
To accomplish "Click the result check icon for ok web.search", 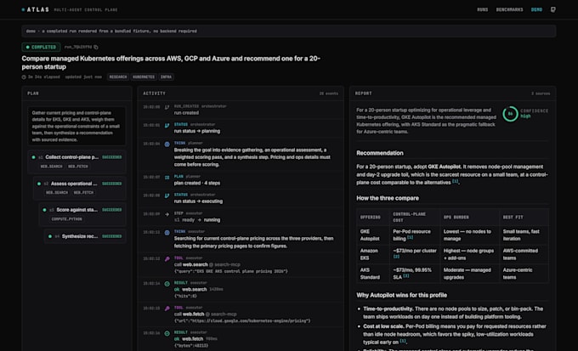I will coord(167,284).
